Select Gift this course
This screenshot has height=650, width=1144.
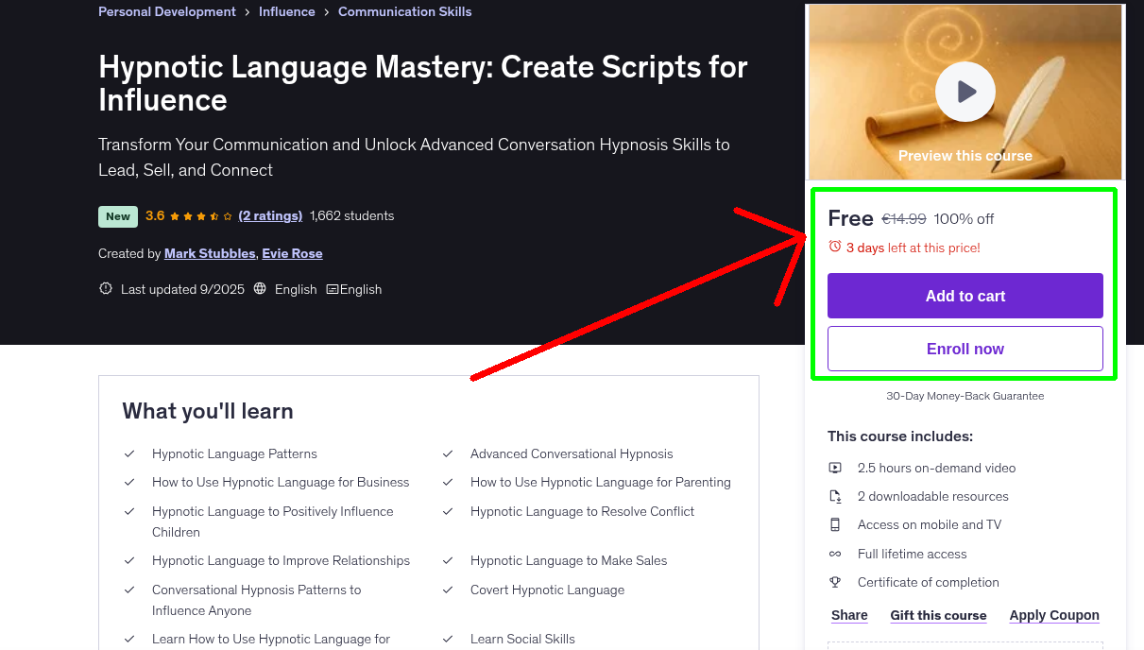pos(938,615)
